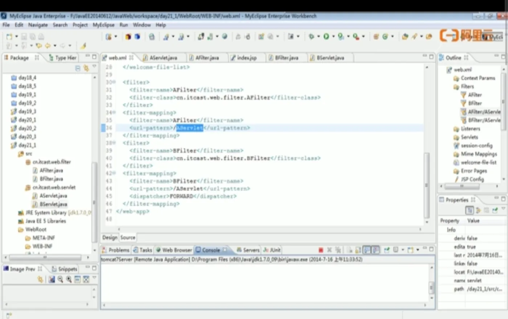Click the Forward navigation arrow in toolbar
This screenshot has width=508, height=319.
pyautogui.click(x=62, y=46)
